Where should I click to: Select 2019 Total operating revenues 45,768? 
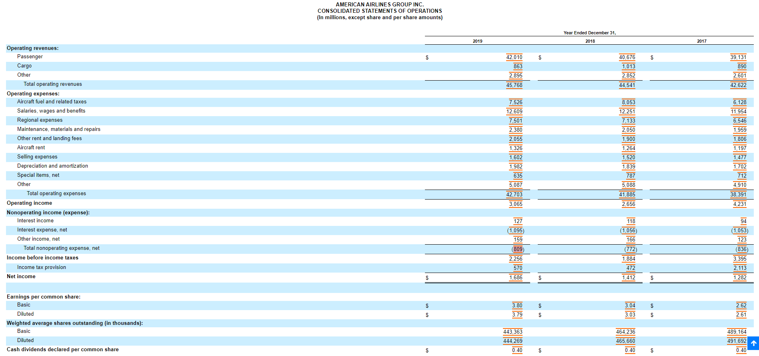(514, 85)
